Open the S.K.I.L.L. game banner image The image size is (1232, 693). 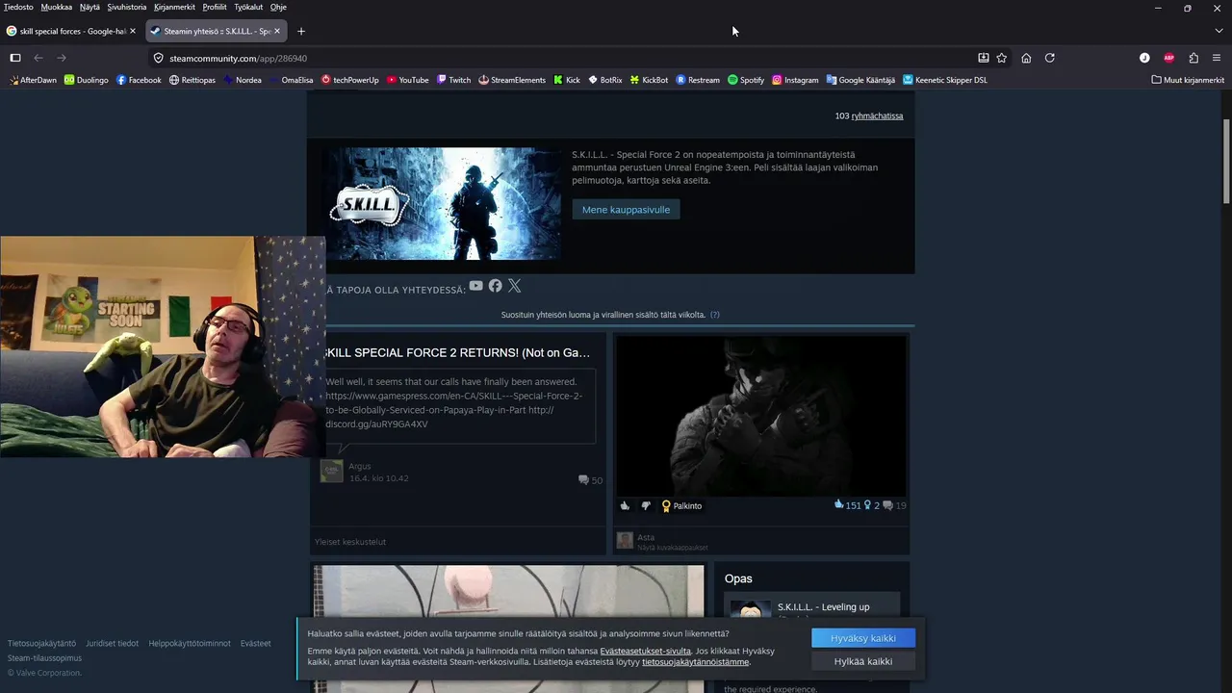click(x=443, y=203)
